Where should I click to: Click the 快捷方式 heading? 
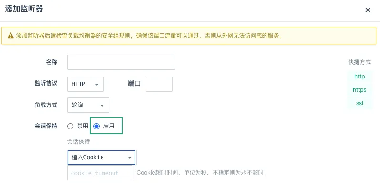[359, 62]
